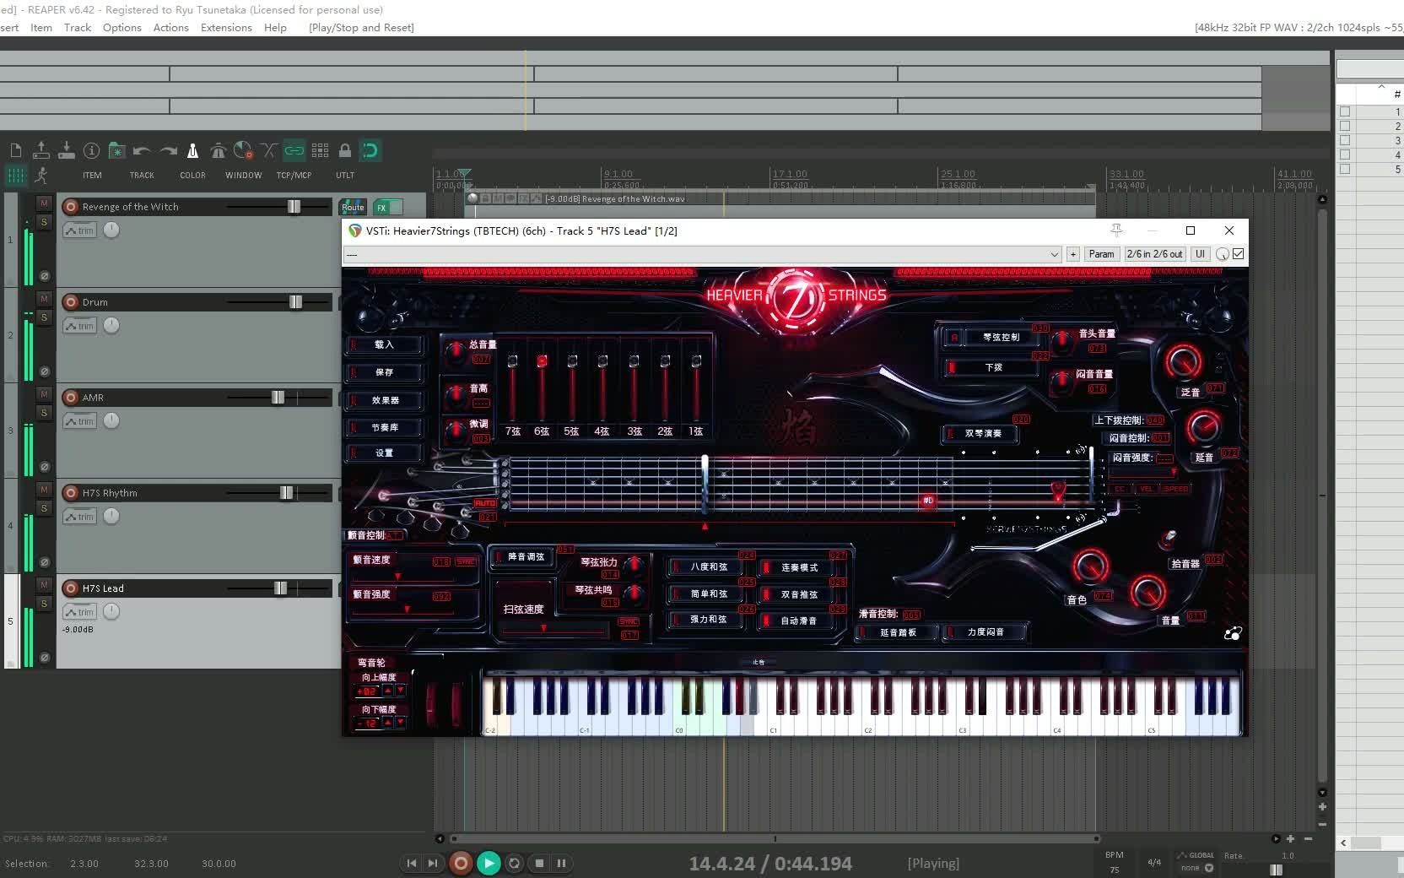Toggle the 降音调弦 drop tuning switch
The image size is (1404, 878).
pyautogui.click(x=523, y=557)
